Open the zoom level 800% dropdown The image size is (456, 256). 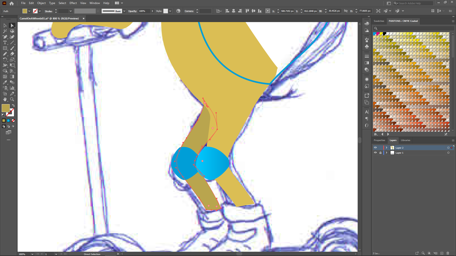tap(32, 254)
